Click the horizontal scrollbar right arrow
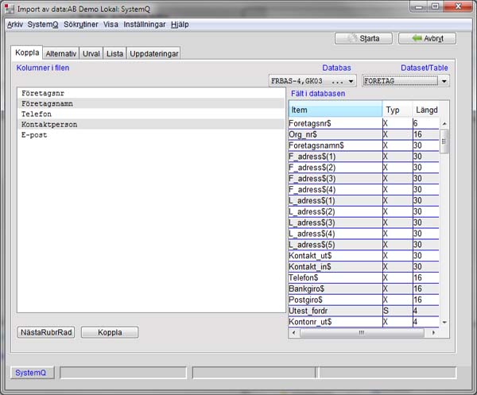Viewport: 477px width, 395px height. coord(434,332)
